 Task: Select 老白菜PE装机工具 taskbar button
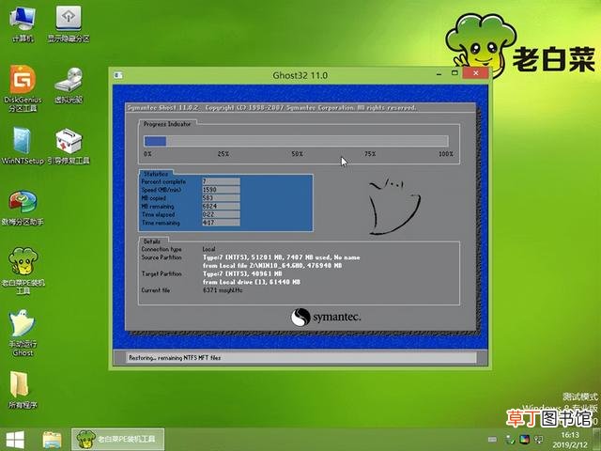coord(118,440)
